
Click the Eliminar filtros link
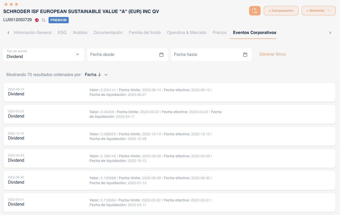click(x=273, y=54)
